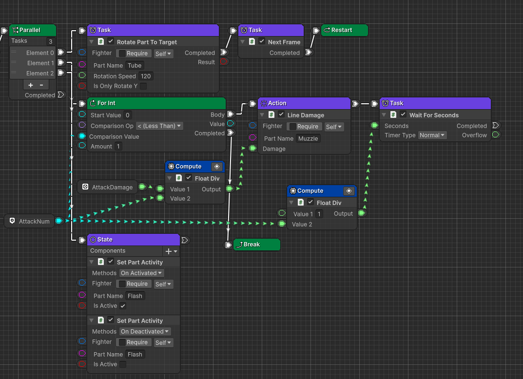Screen dimensions: 523x379
Task: Click the Parallel node header icon
Action: pyautogui.click(x=15, y=30)
